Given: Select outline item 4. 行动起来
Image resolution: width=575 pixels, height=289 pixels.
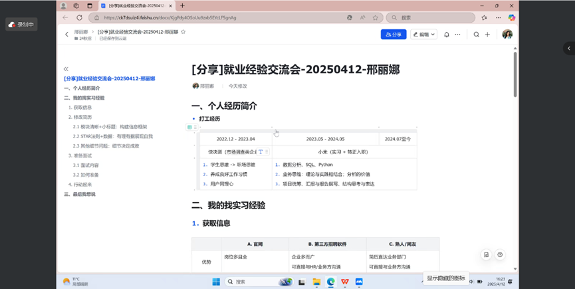Looking at the screenshot, I should click(80, 185).
